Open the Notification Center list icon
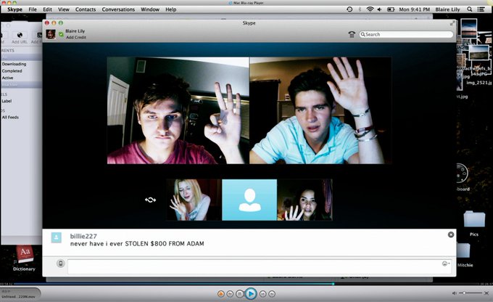 pos(481,9)
